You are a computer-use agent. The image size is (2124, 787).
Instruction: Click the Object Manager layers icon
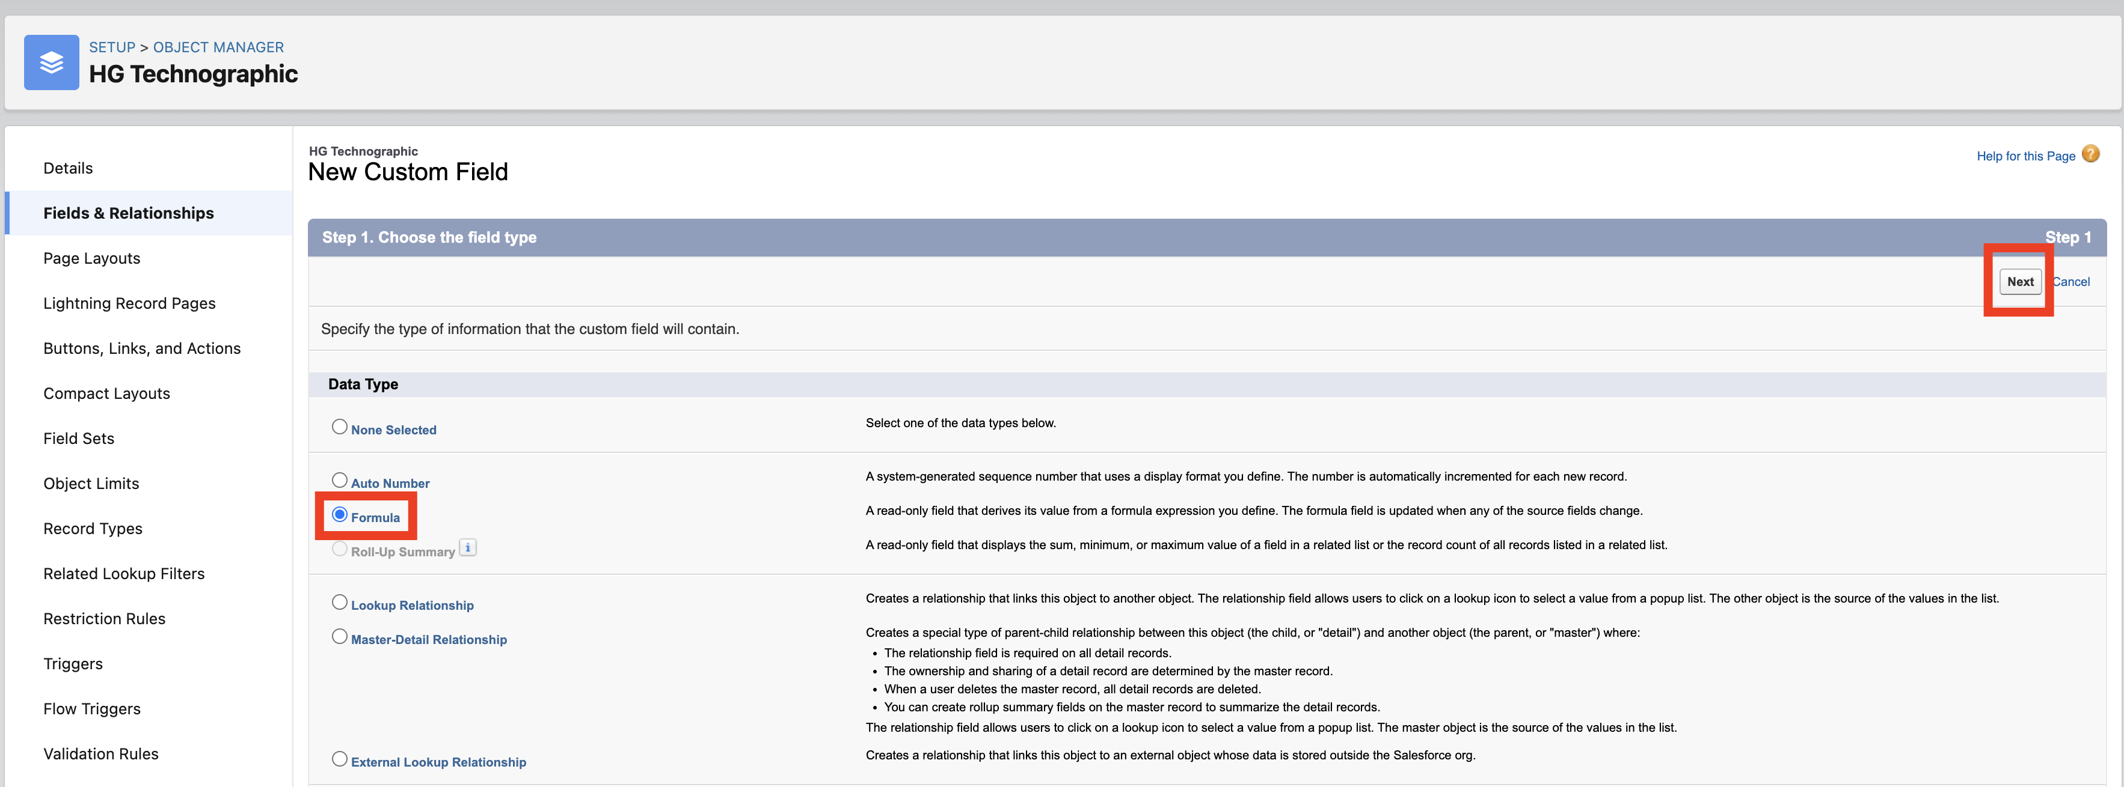(51, 62)
